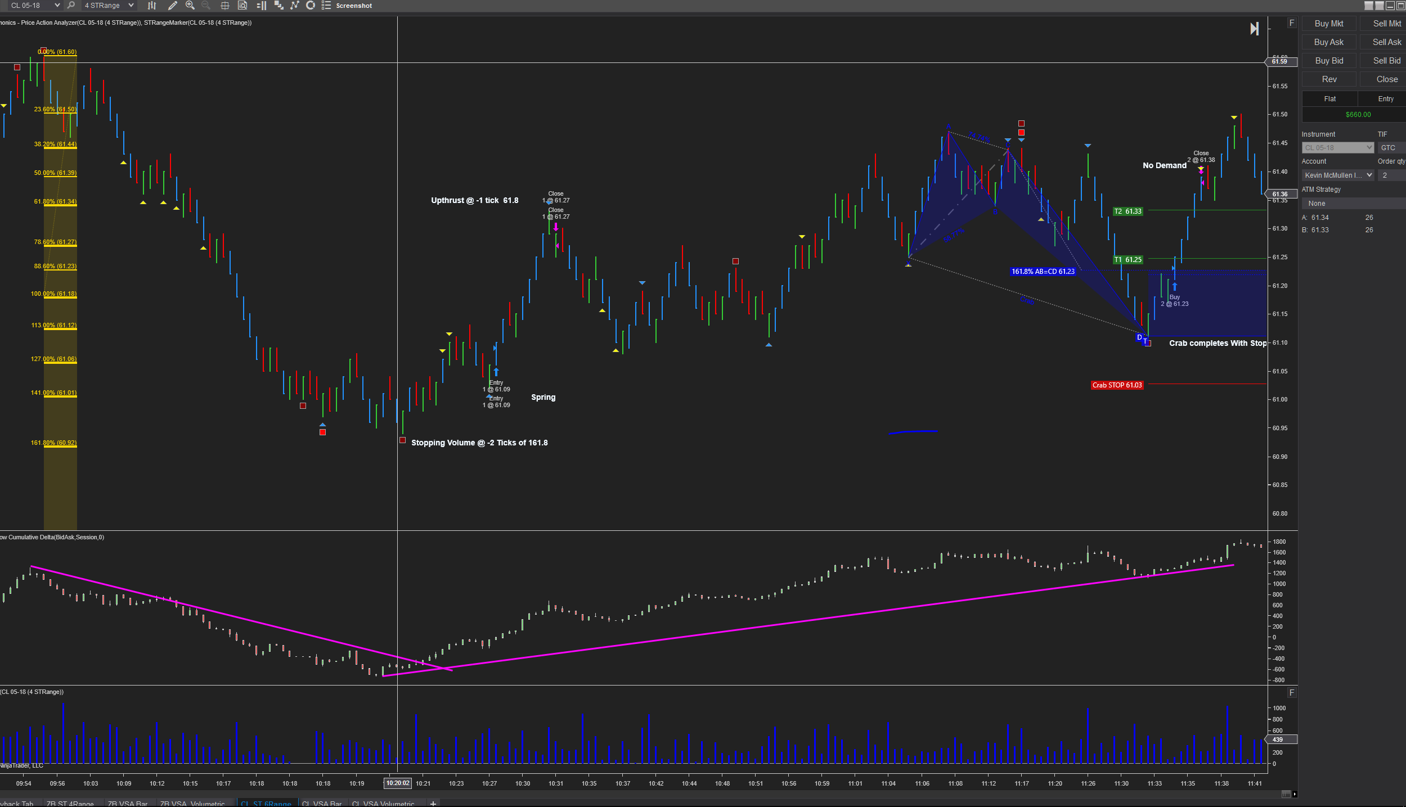1406x807 pixels.
Task: Select the pencil drawing tools icon
Action: [173, 5]
